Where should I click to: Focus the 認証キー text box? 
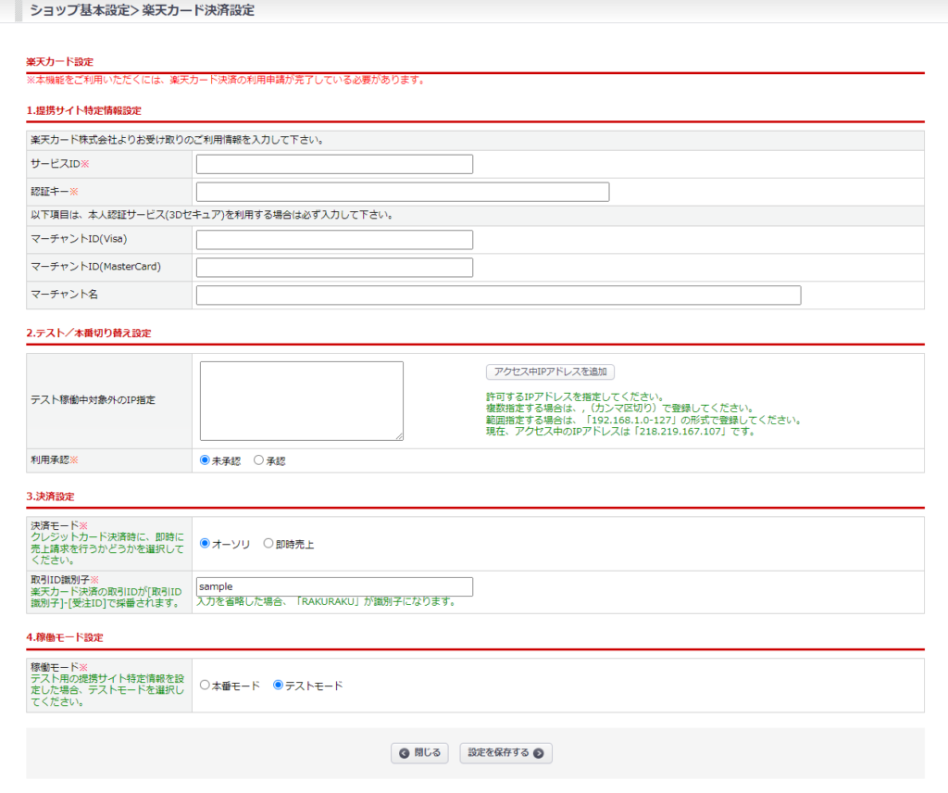[403, 192]
